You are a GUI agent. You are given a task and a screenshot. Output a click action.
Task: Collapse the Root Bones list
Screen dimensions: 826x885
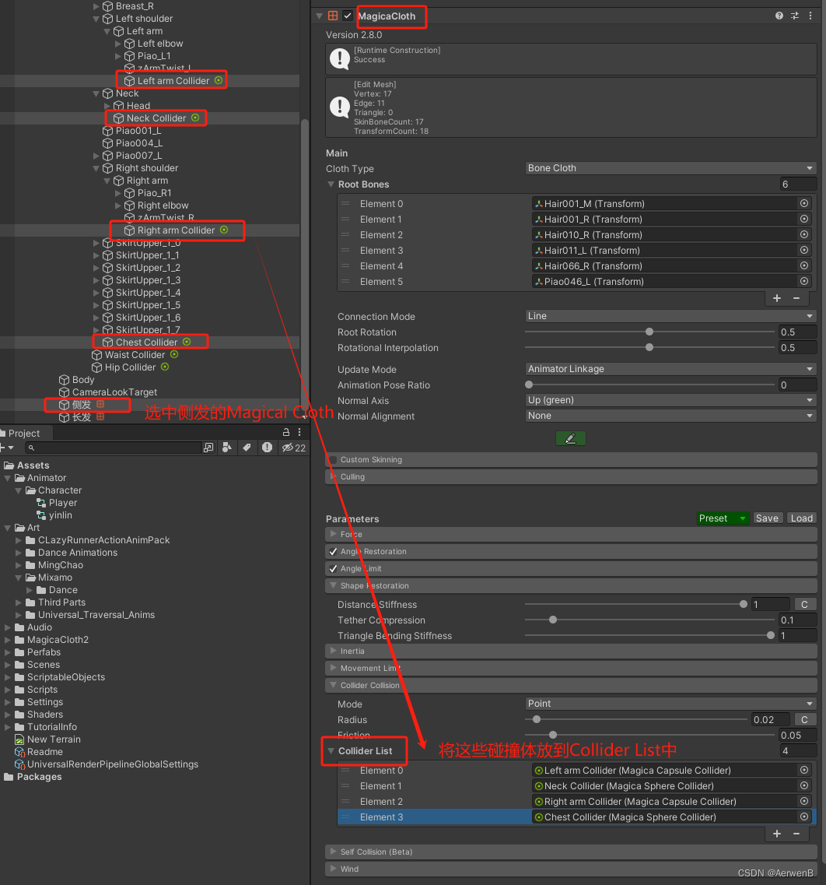[331, 184]
